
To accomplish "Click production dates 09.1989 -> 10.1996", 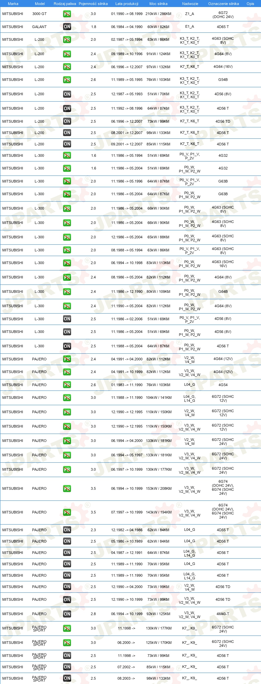I will pos(127,54).
